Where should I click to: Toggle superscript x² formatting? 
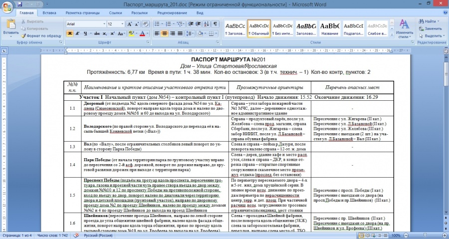click(113, 33)
